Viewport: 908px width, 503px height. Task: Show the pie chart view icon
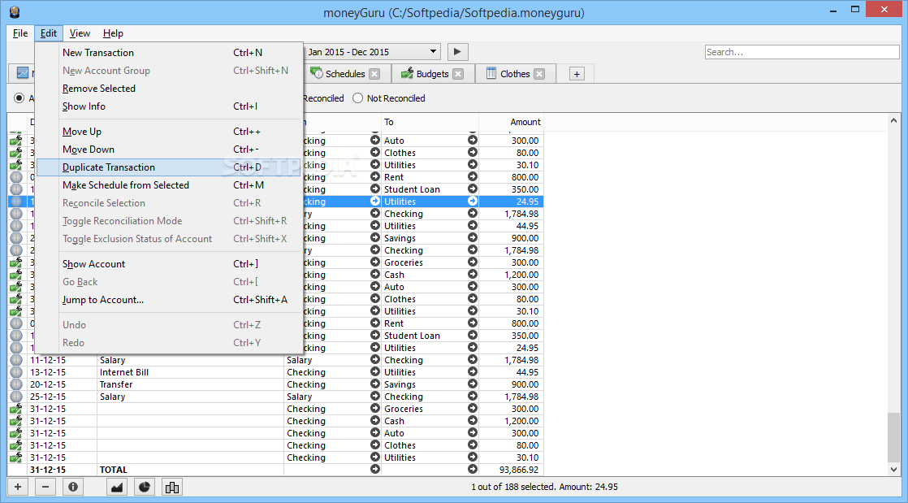tap(145, 488)
